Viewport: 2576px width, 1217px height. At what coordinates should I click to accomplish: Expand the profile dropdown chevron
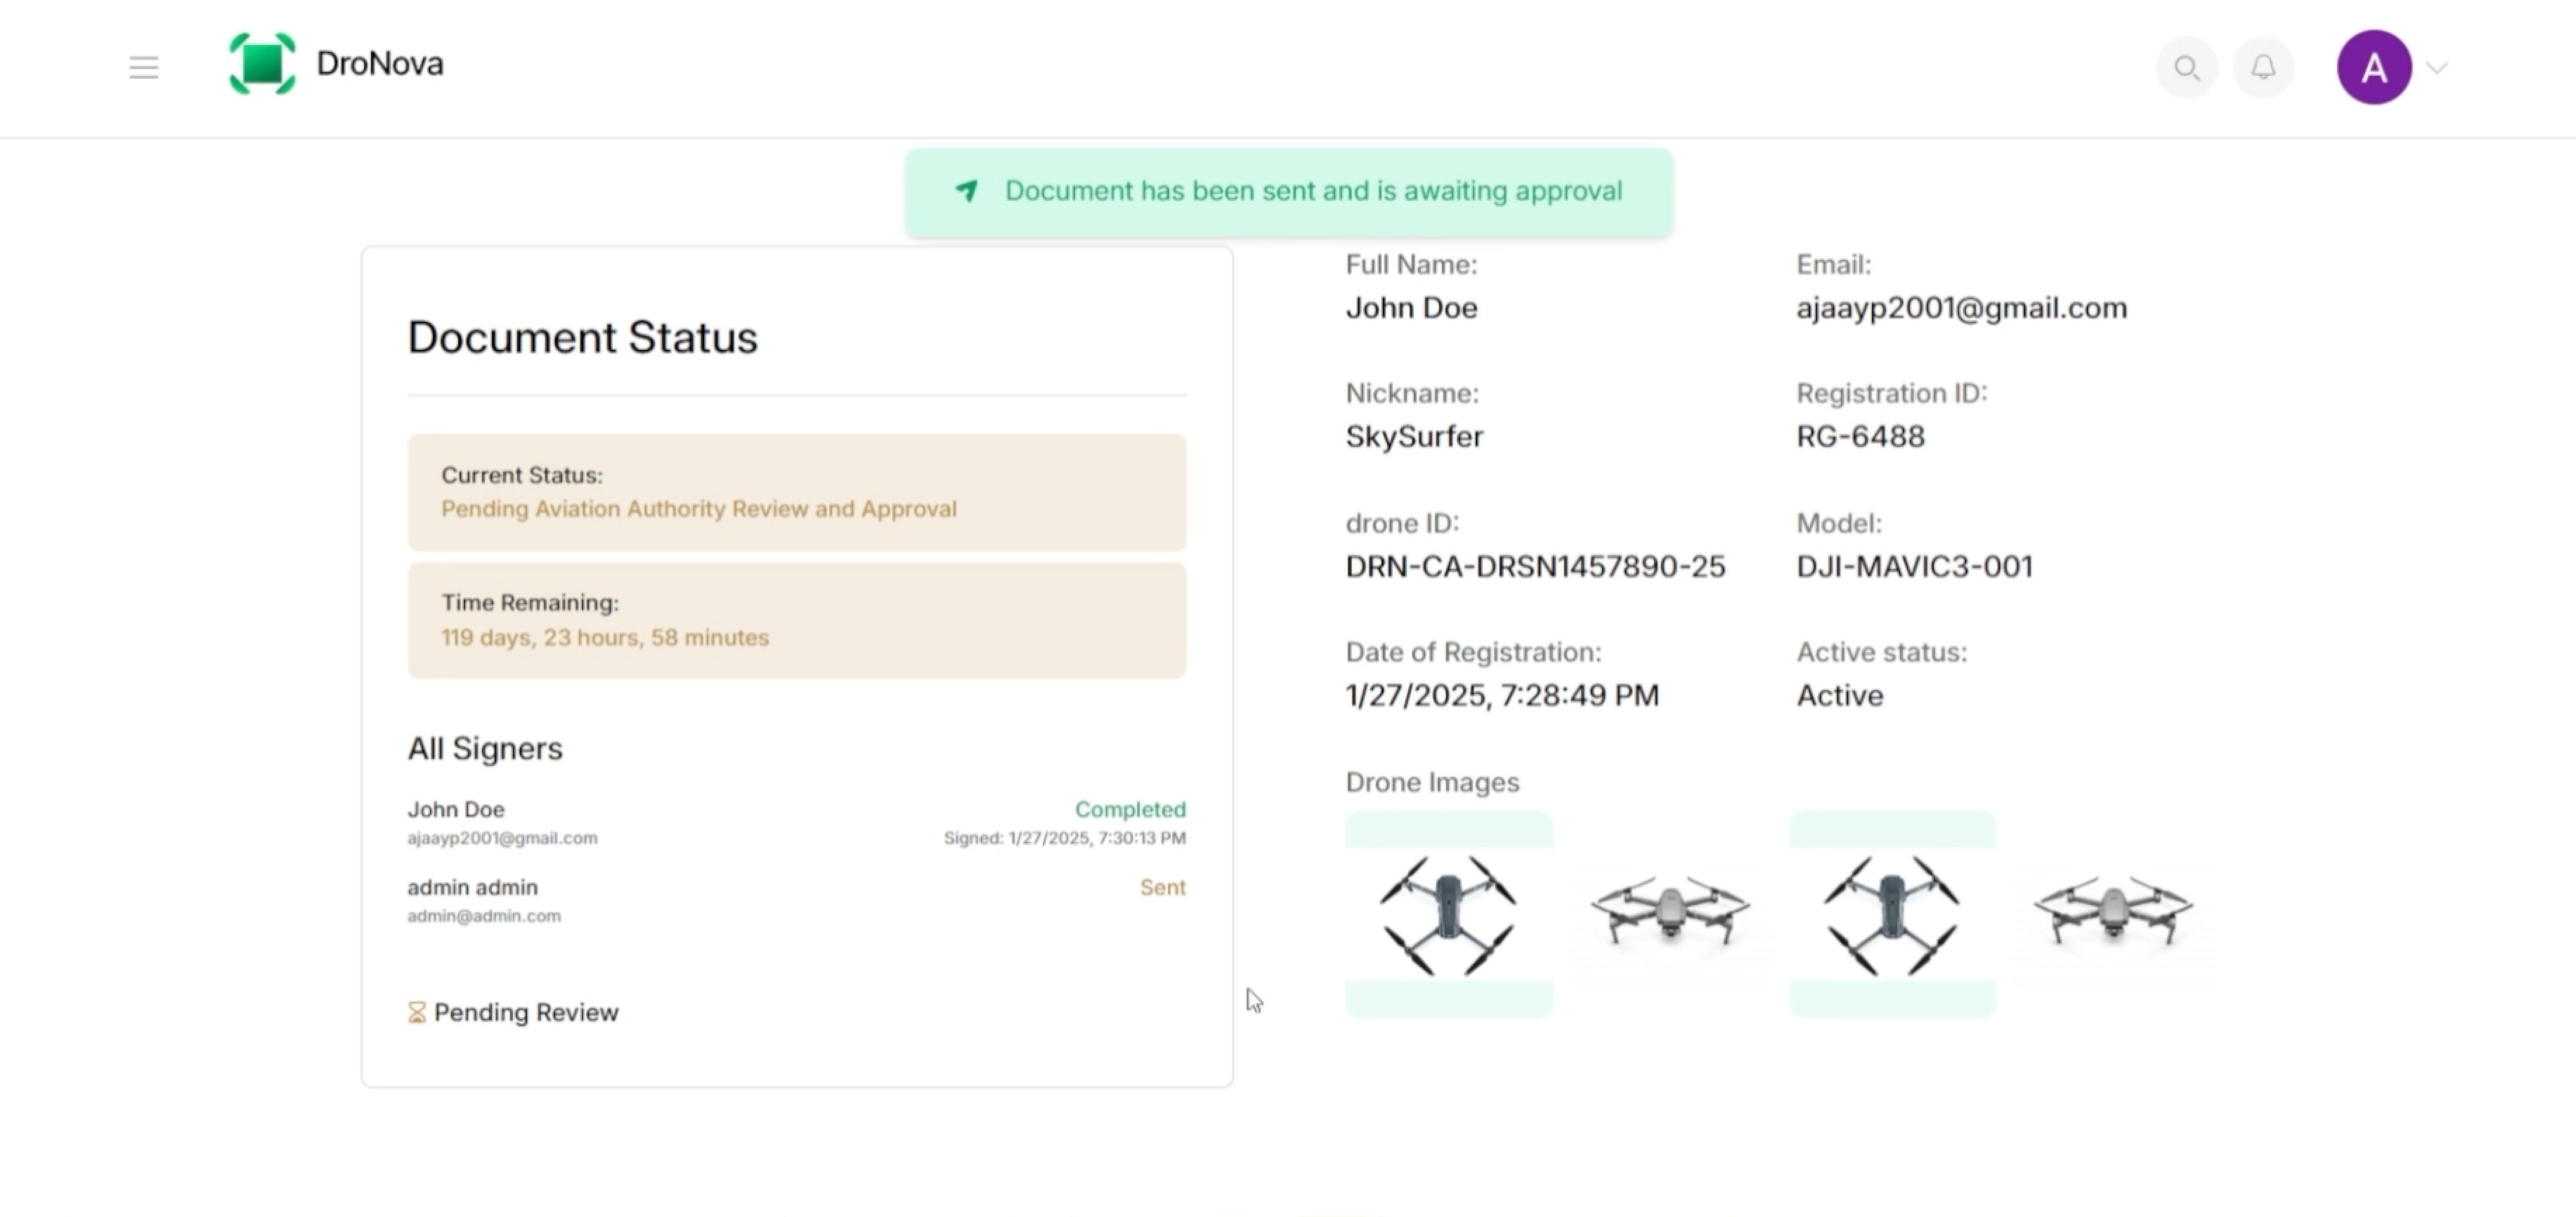pyautogui.click(x=2437, y=68)
